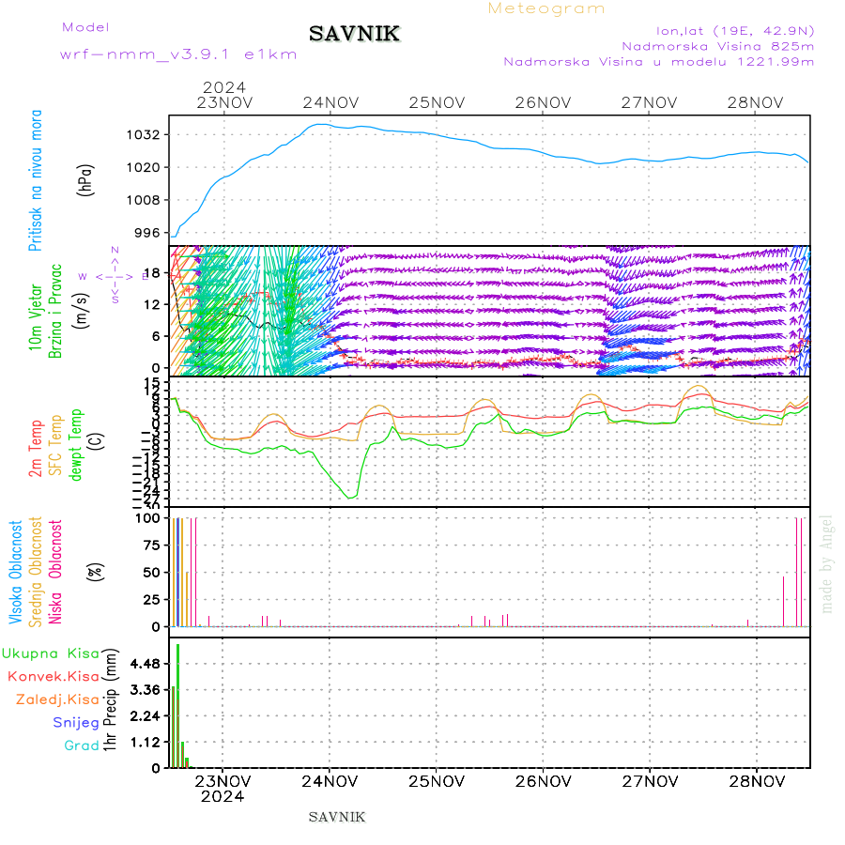The image size is (845, 845).
Task: Click the bottom 24NOV axis label
Action: [330, 781]
